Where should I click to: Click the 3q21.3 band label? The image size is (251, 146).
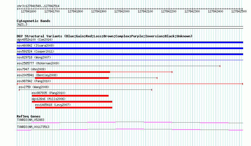pos(22,24)
